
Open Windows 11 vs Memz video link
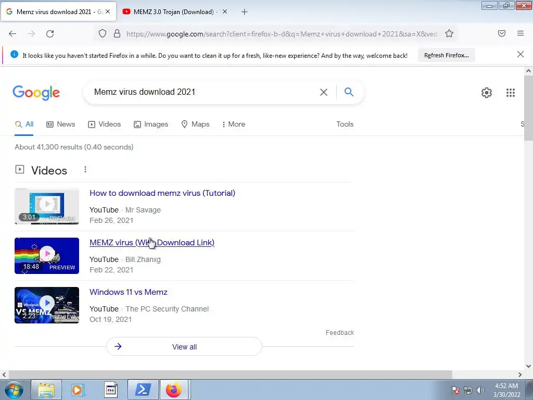pyautogui.click(x=128, y=292)
